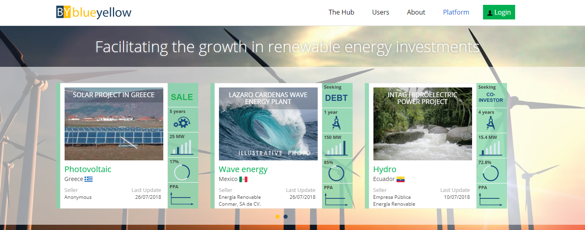The width and height of the screenshot is (585, 230).
Task: Click the 85% circular progress ring
Action: pyautogui.click(x=336, y=173)
